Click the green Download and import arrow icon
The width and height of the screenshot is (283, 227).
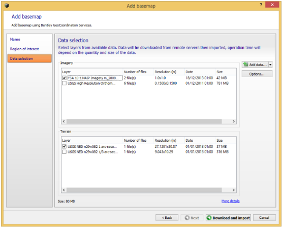click(209, 218)
